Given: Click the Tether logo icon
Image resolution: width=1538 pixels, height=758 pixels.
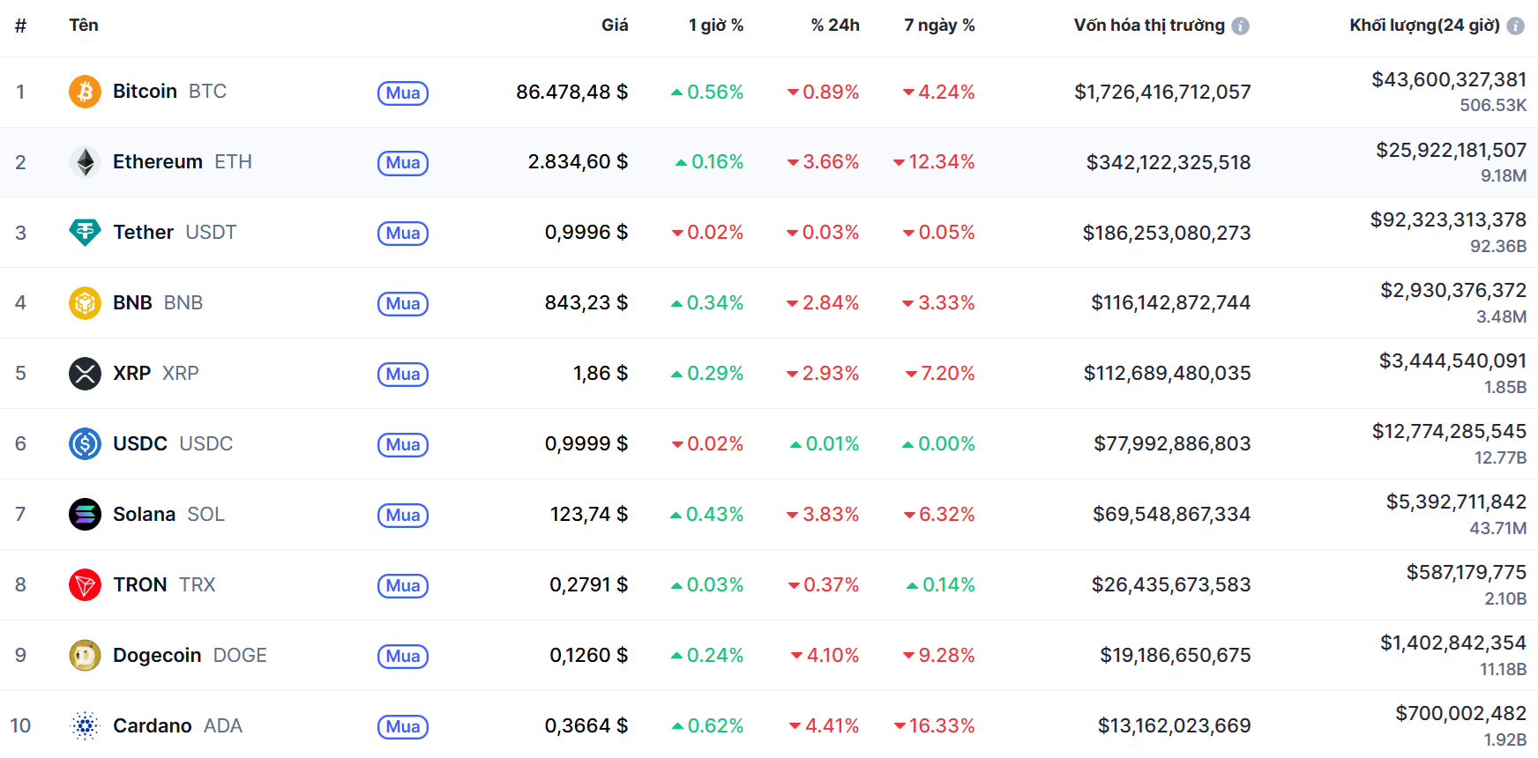Looking at the screenshot, I should click(x=85, y=233).
